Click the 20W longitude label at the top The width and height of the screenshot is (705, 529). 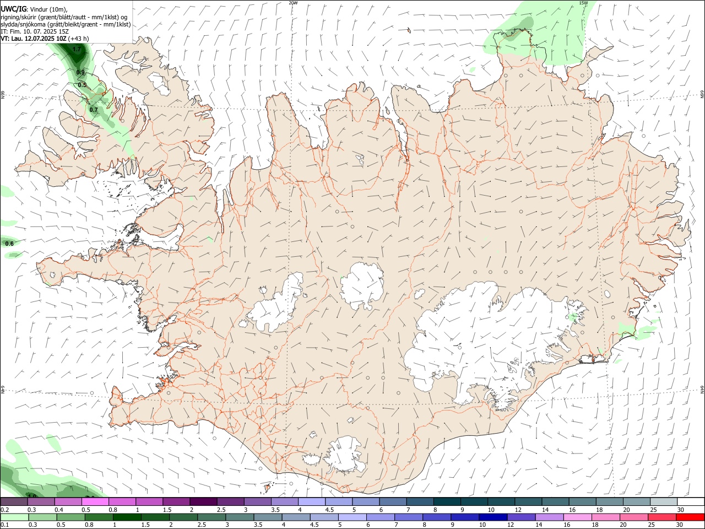click(x=294, y=3)
